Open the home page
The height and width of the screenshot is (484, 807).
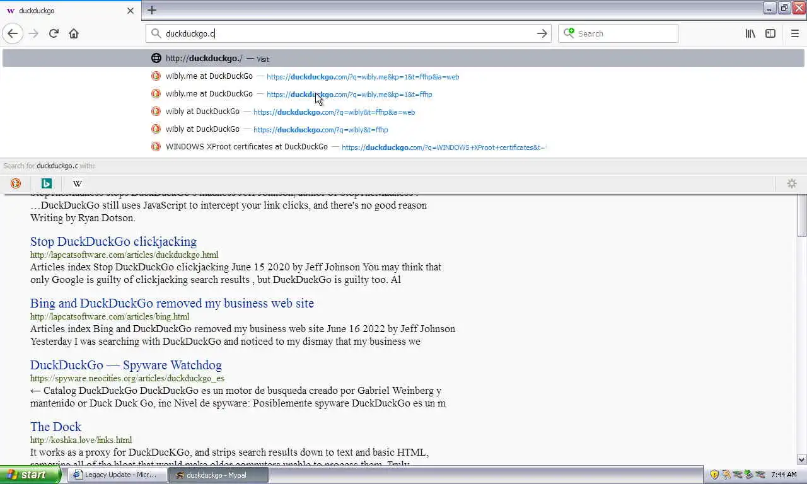(x=74, y=33)
